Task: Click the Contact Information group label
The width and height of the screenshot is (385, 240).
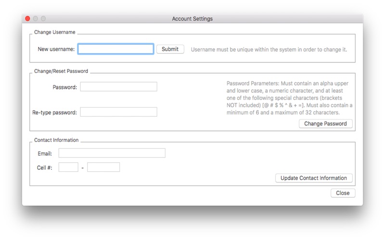Action: coord(56,140)
